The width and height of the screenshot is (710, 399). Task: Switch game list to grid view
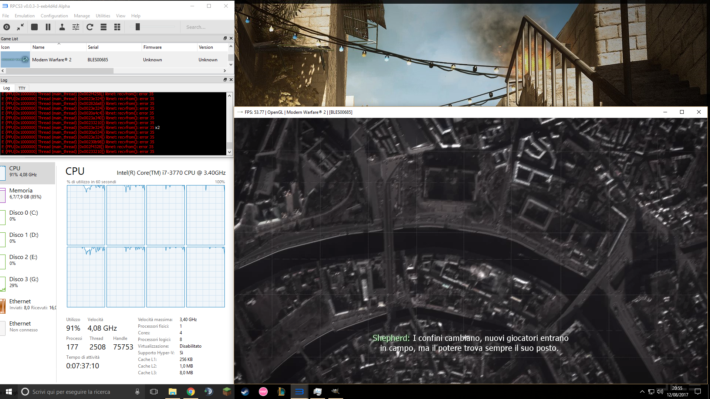[117, 27]
